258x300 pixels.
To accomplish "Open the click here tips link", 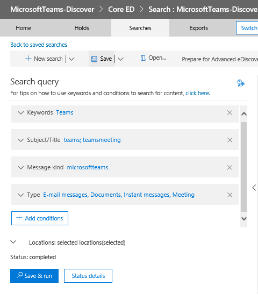I will pyautogui.click(x=198, y=93).
